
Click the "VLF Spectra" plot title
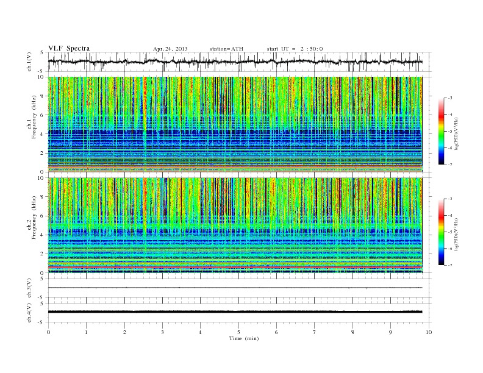click(69, 48)
